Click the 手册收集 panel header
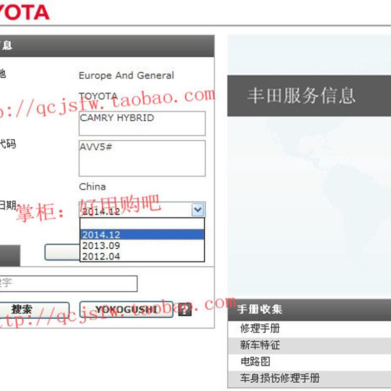 pos(309,309)
